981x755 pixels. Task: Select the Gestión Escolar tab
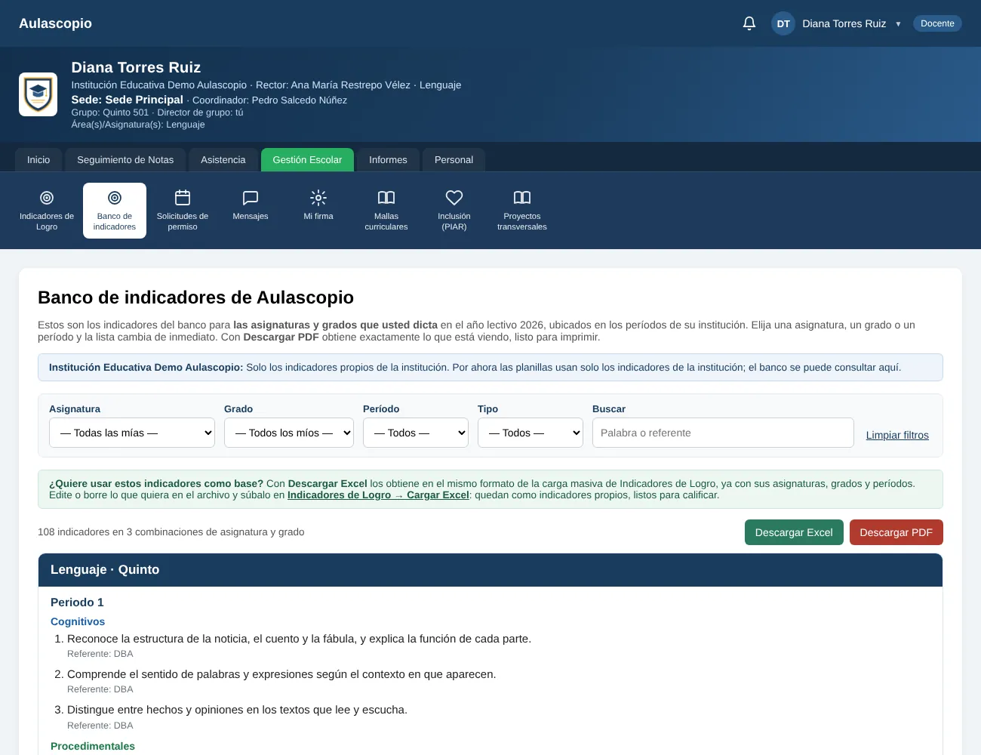[x=307, y=159]
